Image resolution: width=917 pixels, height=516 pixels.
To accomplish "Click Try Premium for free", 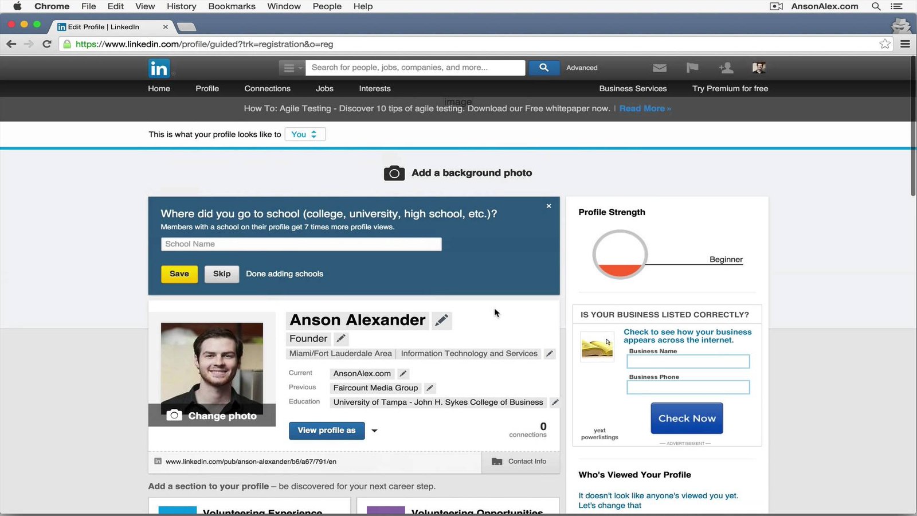I will click(x=730, y=88).
